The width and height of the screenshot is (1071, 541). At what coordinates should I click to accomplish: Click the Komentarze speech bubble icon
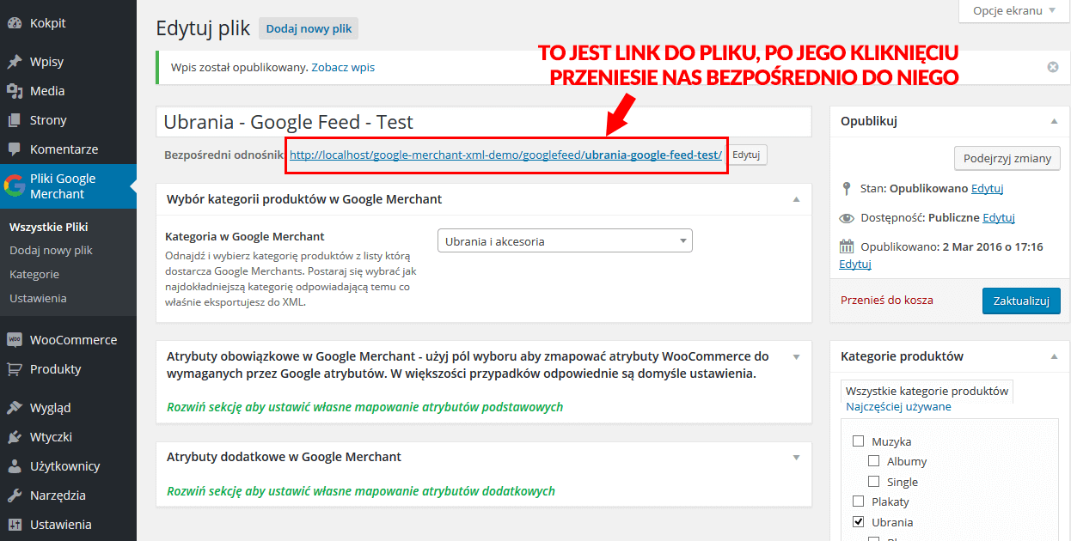pyautogui.click(x=15, y=149)
